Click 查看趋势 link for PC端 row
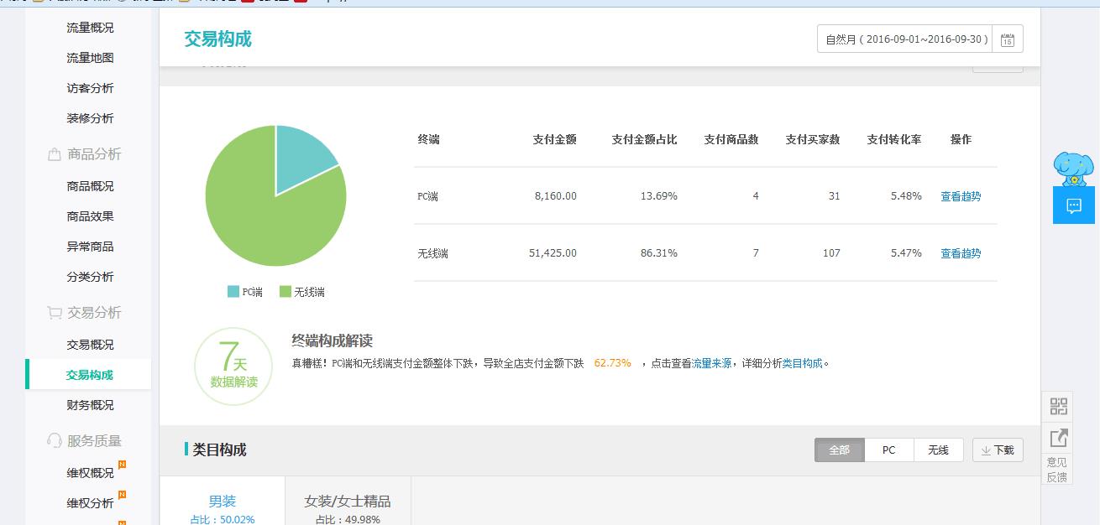This screenshot has width=1100, height=525. pos(960,196)
